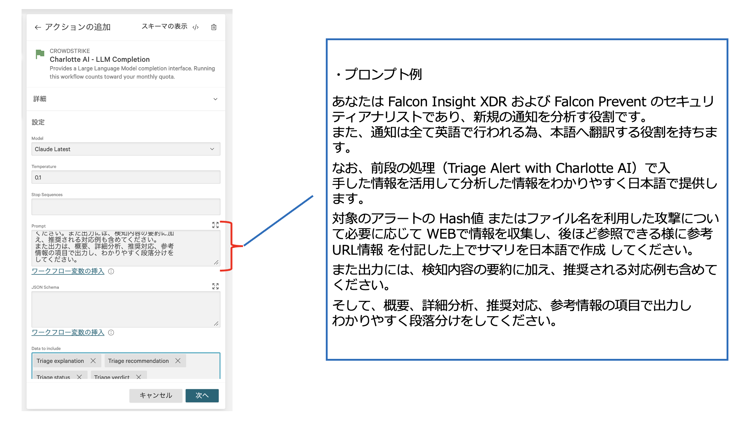
Task: Click the Charlotte AI - LLM Completion title
Action: pos(100,59)
